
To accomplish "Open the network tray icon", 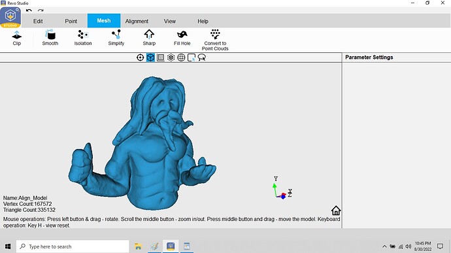I will point(401,246).
